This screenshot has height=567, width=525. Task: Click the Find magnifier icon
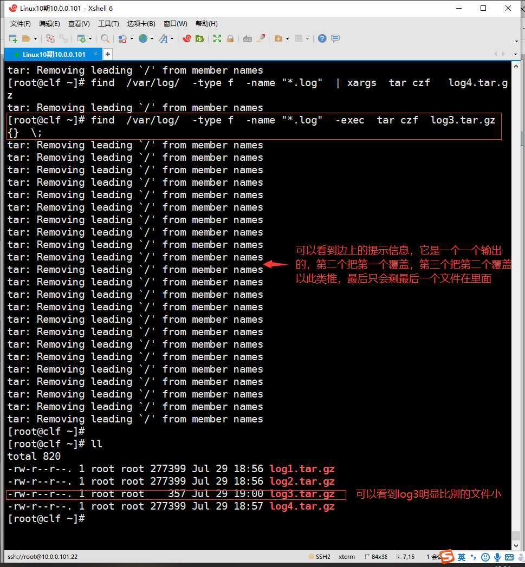pyautogui.click(x=105, y=38)
